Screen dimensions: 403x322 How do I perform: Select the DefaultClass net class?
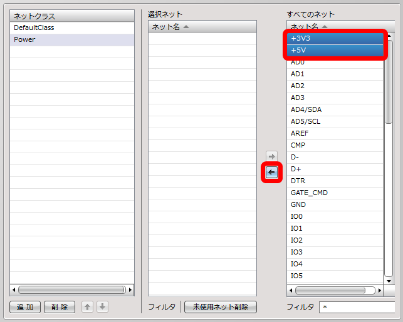[72, 28]
